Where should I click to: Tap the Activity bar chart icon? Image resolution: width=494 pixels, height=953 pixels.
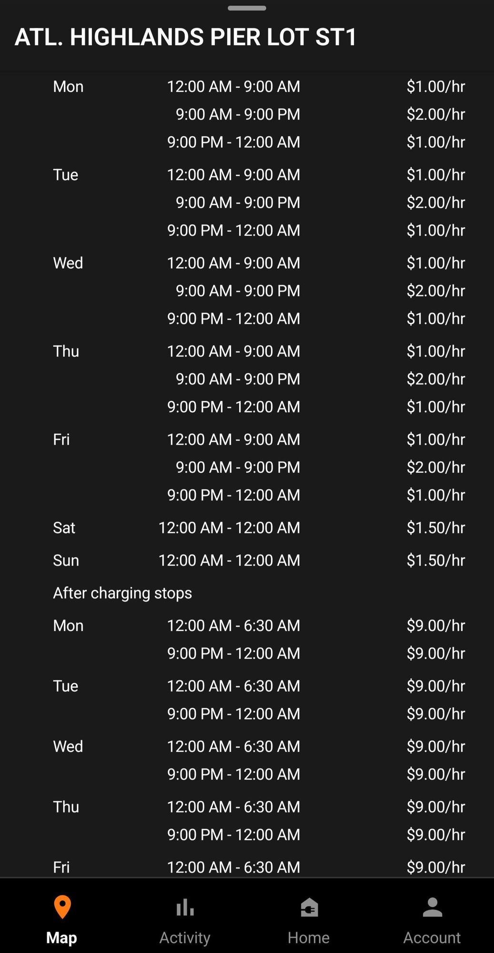coord(185,908)
